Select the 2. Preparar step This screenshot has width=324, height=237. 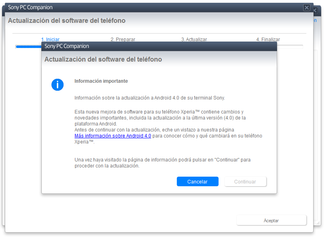click(x=123, y=39)
